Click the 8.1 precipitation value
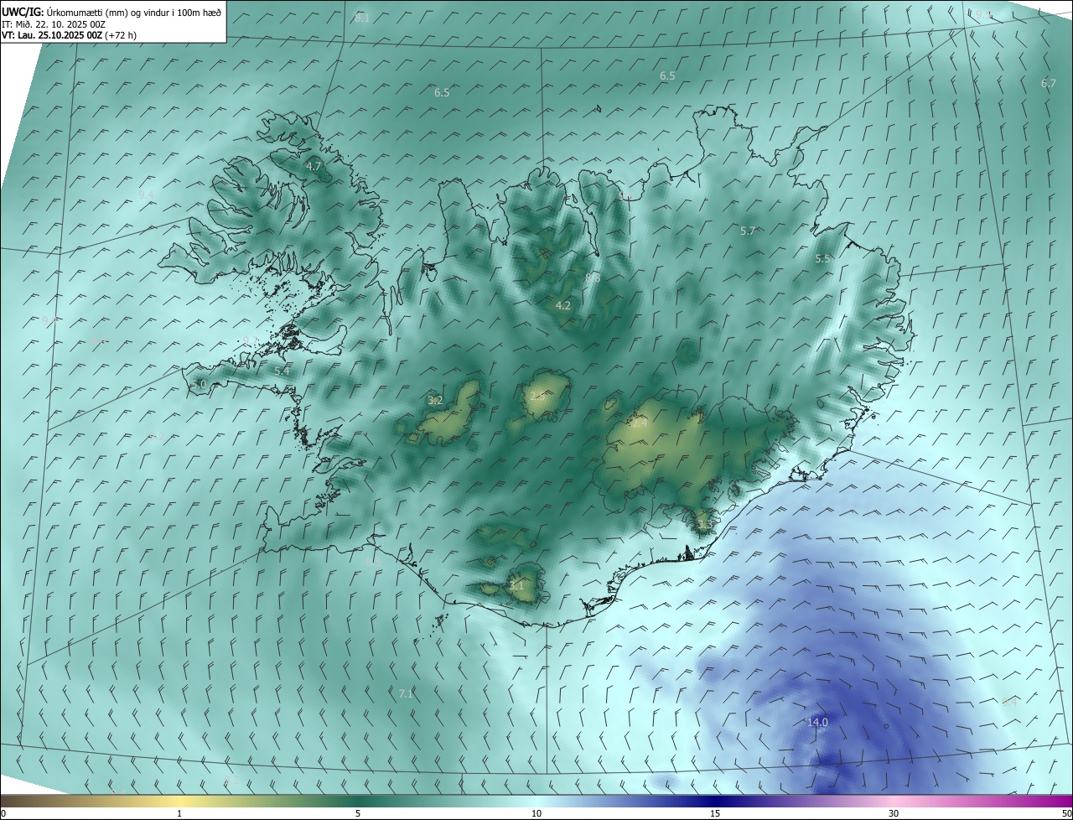 click(362, 18)
